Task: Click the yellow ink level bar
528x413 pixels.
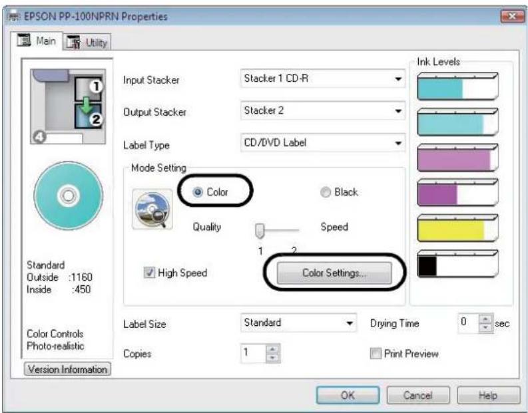Action: [x=457, y=228]
